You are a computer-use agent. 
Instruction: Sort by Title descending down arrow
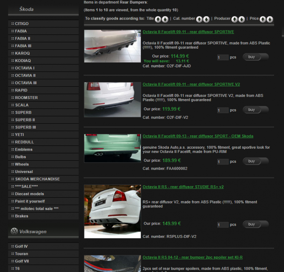[165, 19]
